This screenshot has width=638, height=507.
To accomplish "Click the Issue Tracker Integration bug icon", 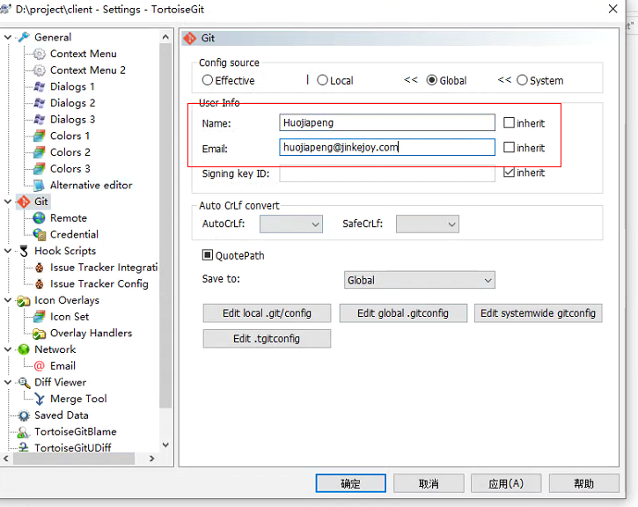I will pos(39,268).
